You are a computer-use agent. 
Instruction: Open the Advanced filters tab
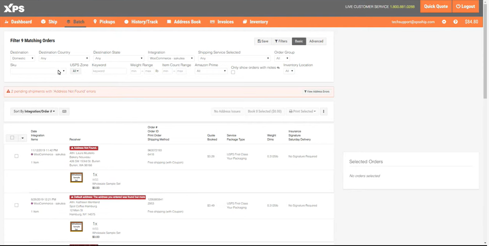point(316,41)
